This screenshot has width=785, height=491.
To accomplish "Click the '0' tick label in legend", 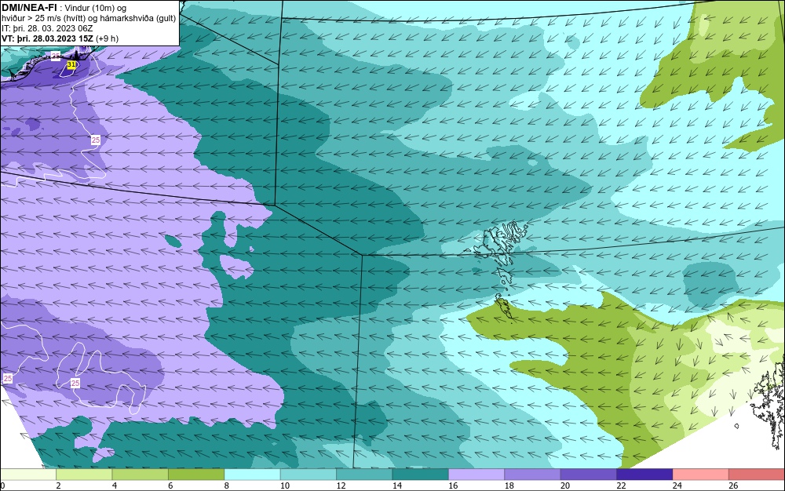I will tap(2, 486).
